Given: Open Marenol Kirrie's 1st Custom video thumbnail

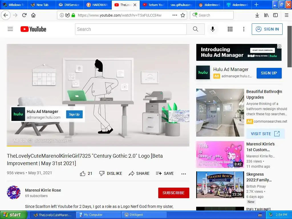Looking at the screenshot, I should pyautogui.click(x=220, y=155).
